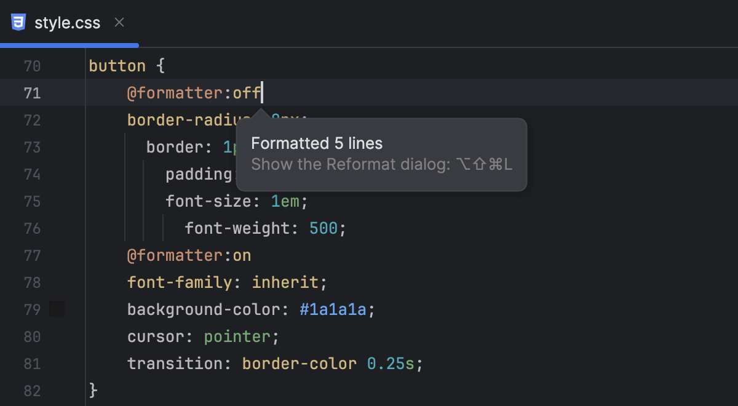Select the style.css editor tab
Viewport: 738px width, 406px height.
pos(68,23)
